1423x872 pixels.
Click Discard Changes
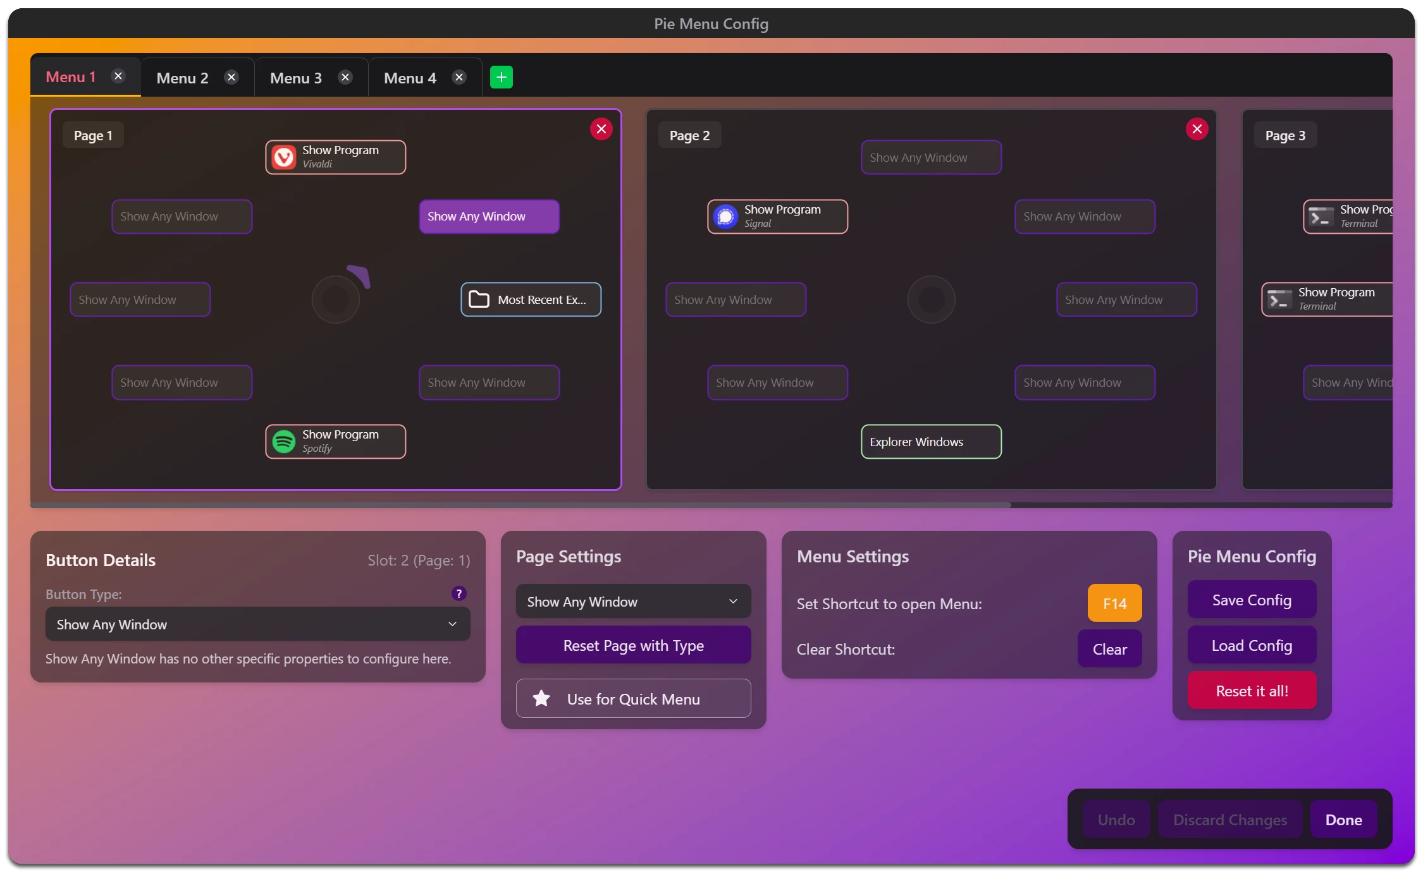click(1229, 820)
